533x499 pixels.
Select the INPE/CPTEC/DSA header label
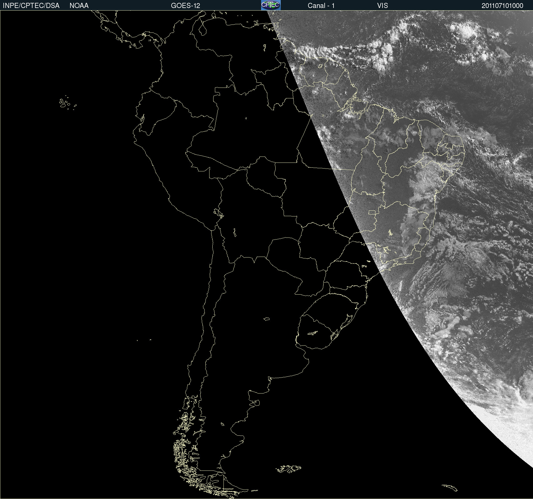31,6
